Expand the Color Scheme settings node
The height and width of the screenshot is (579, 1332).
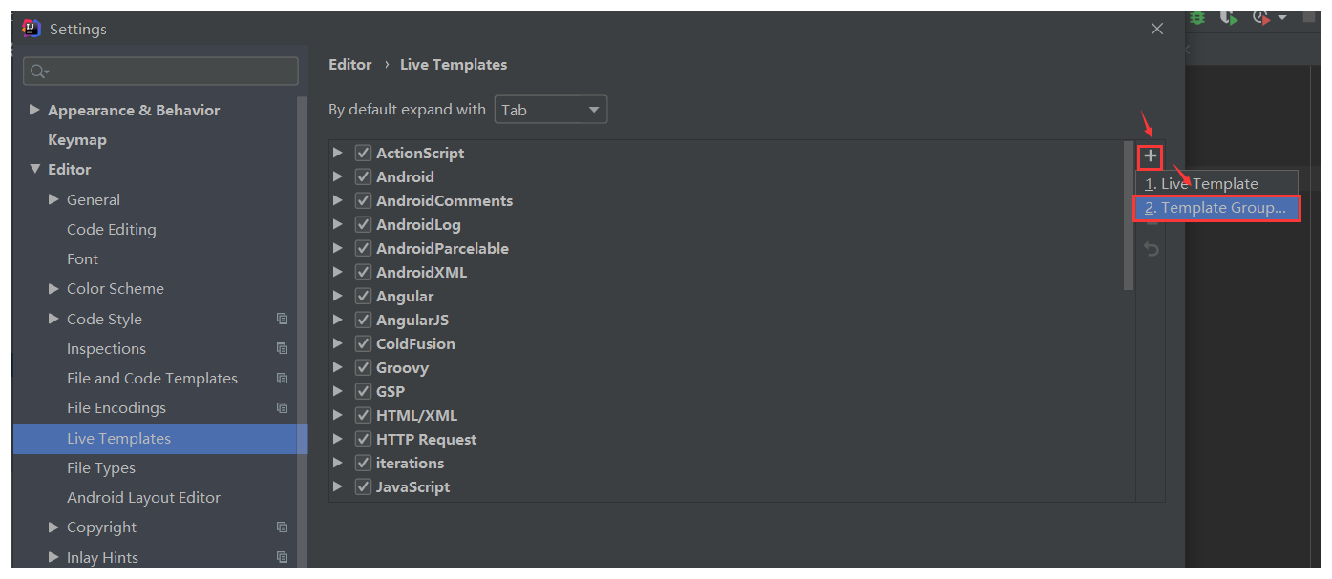[53, 288]
